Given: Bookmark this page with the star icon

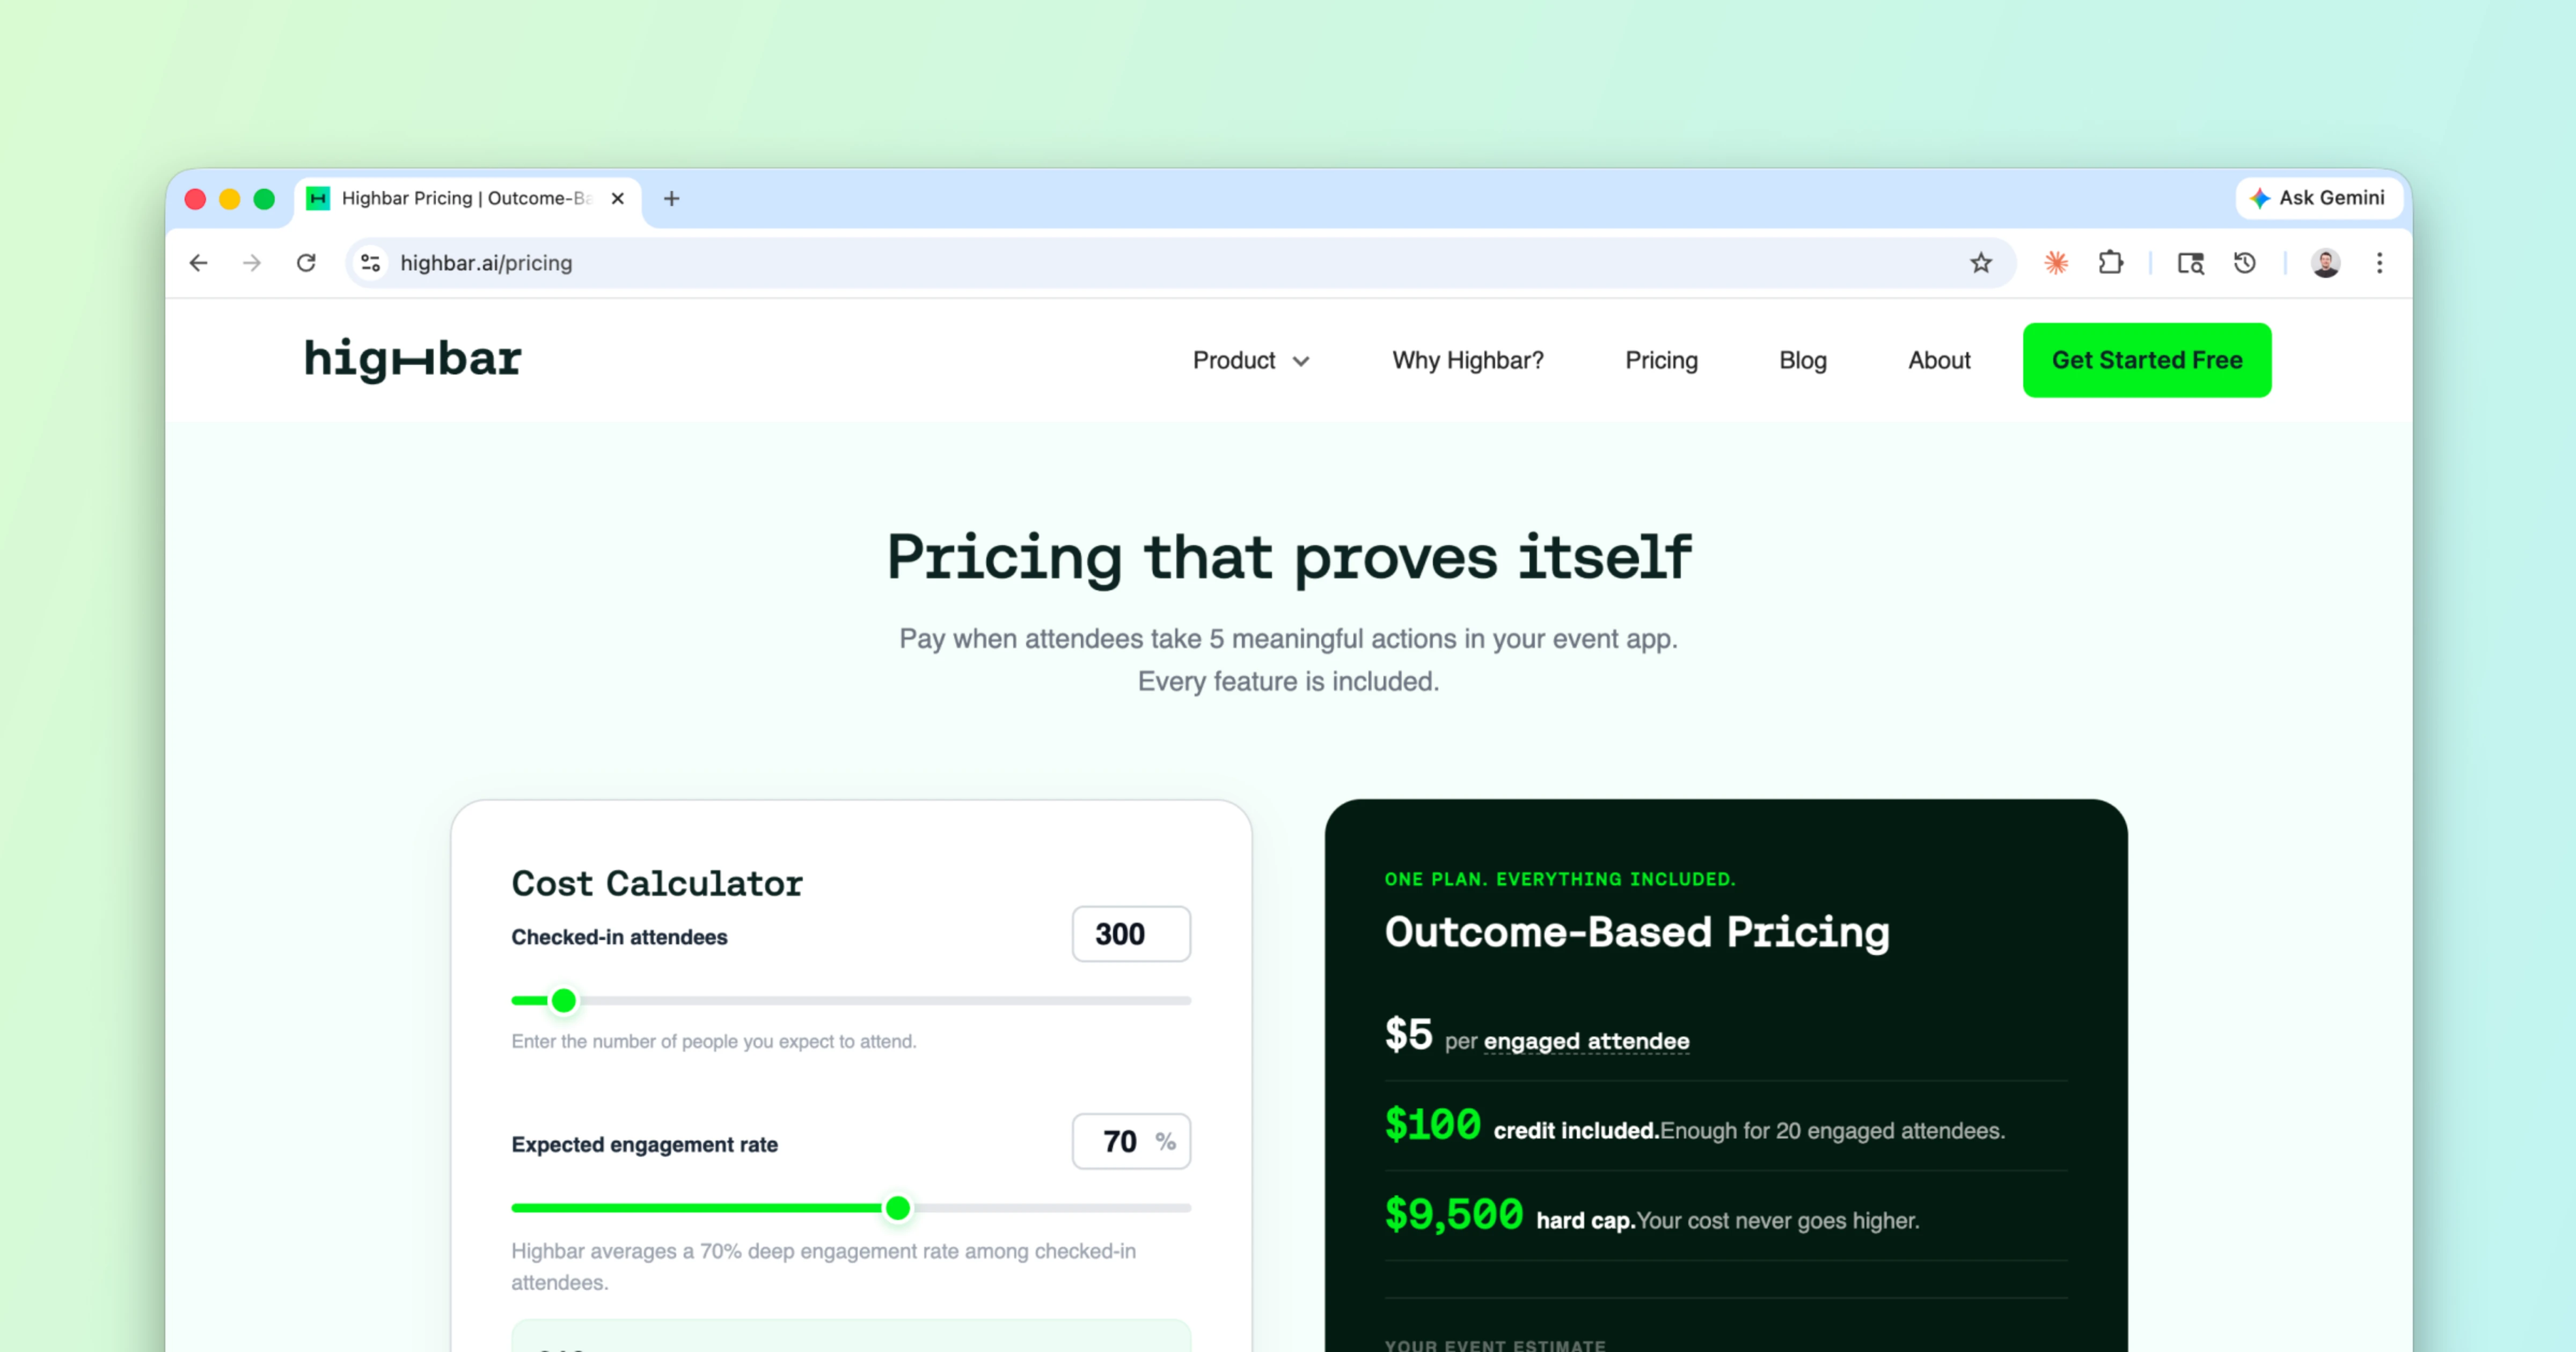Looking at the screenshot, I should point(1981,263).
